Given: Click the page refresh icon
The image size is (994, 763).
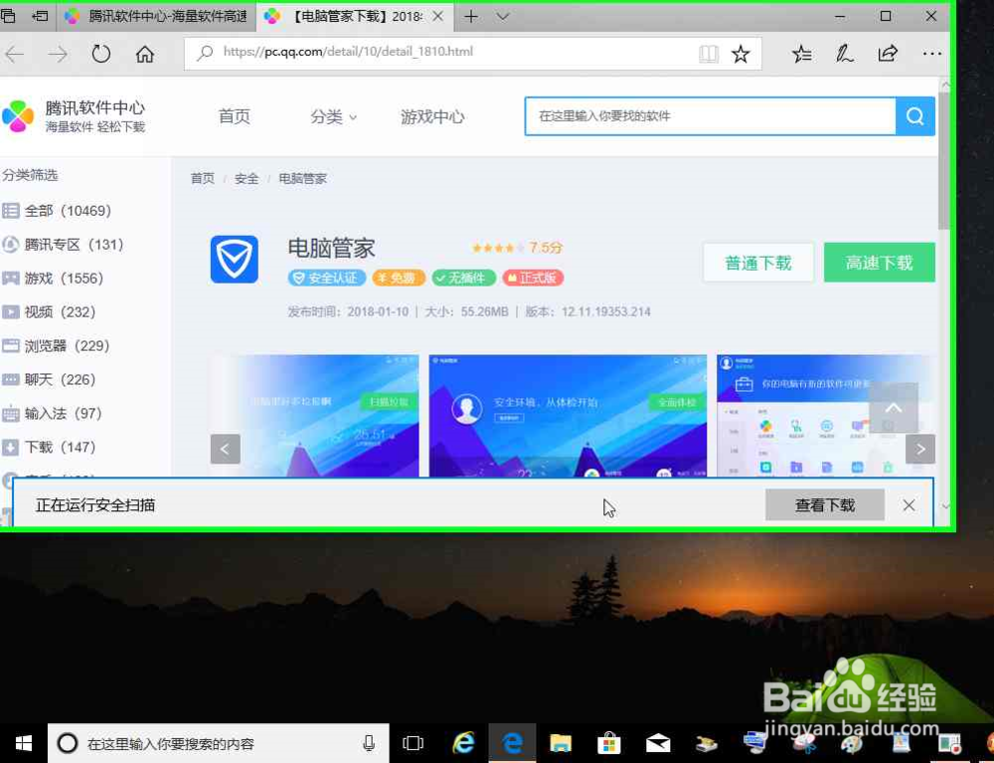Looking at the screenshot, I should pos(100,55).
